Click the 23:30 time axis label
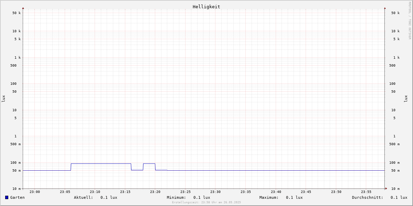Screen dimensions: 413x206 tap(215, 192)
